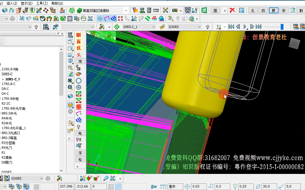Expand the 等高切面区域清除 strategy dropdown
This screenshot has height=190, width=305.
126,10
